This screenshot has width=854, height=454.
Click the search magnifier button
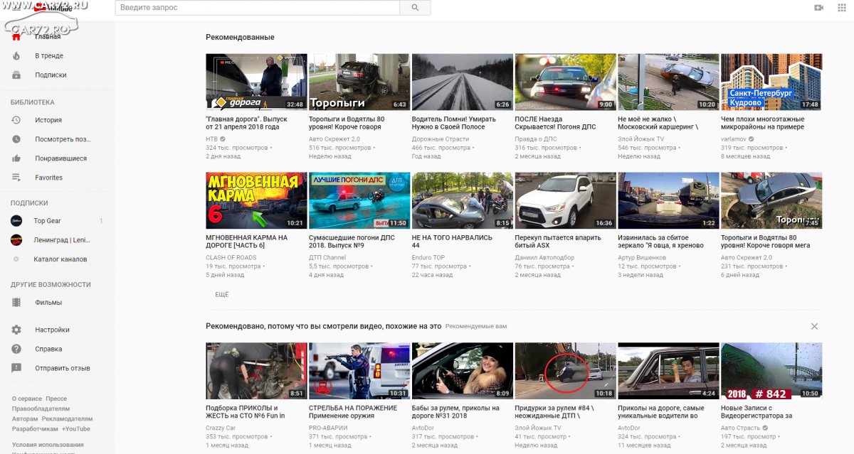416,8
